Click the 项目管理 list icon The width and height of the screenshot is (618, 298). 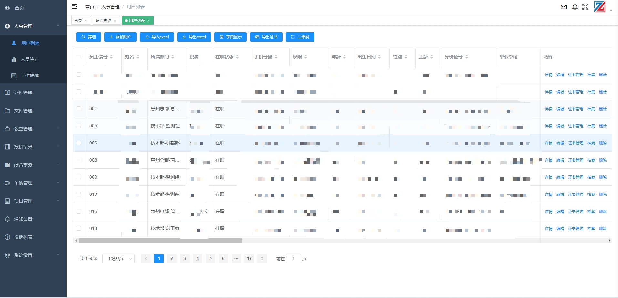[x=7, y=201]
